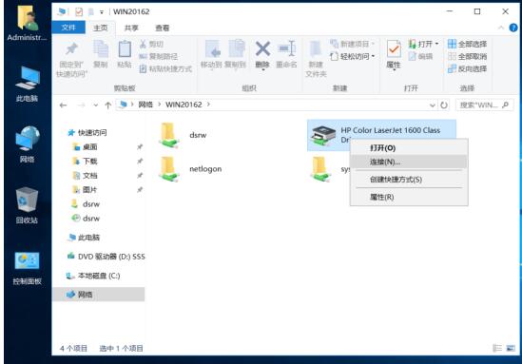Click the refresh button
The width and height of the screenshot is (522, 364).
tap(444, 105)
